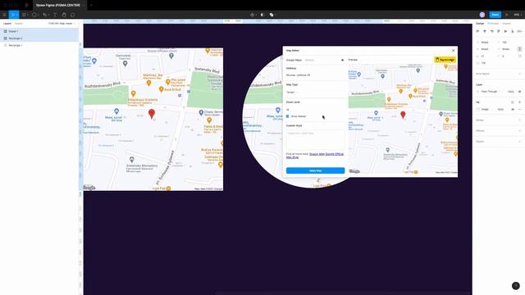The width and height of the screenshot is (525, 295).
Task: Switch to the Layers tab
Action: tap(7, 24)
